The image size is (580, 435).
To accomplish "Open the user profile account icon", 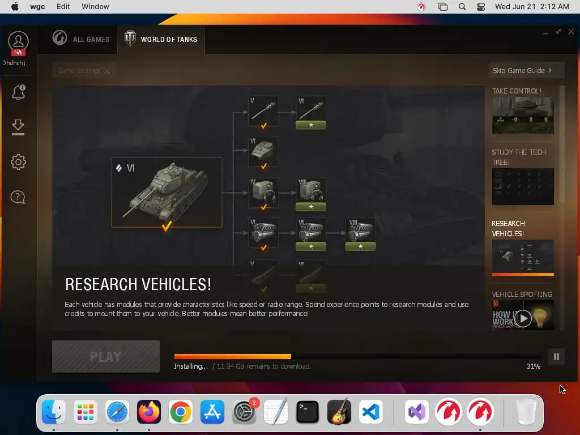I will [x=18, y=41].
